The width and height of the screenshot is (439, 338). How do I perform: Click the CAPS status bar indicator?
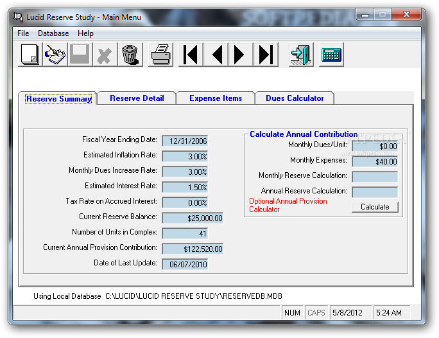(316, 312)
